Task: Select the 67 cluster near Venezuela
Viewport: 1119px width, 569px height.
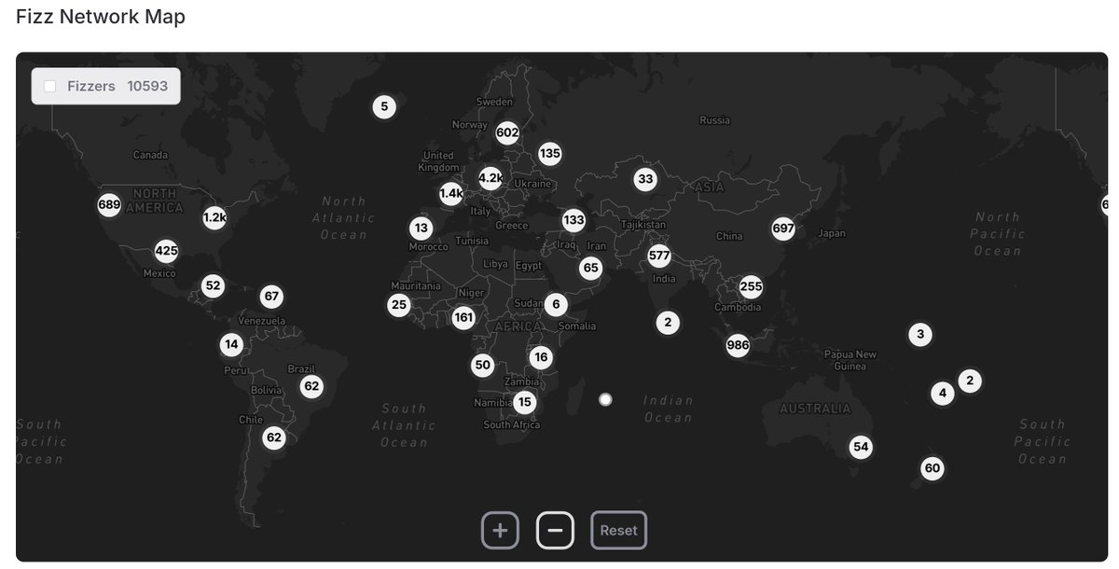Action: tap(271, 297)
